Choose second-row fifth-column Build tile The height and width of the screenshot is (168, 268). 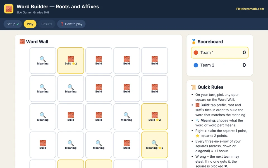tap(154, 89)
